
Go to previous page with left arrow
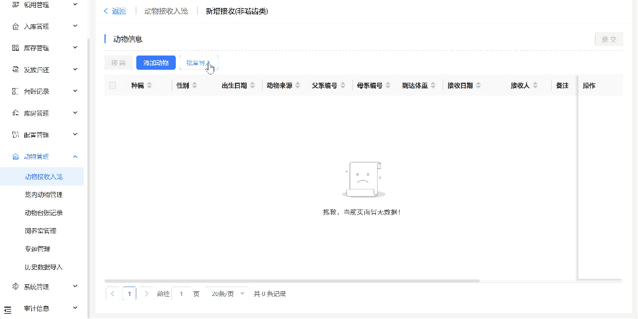click(113, 294)
